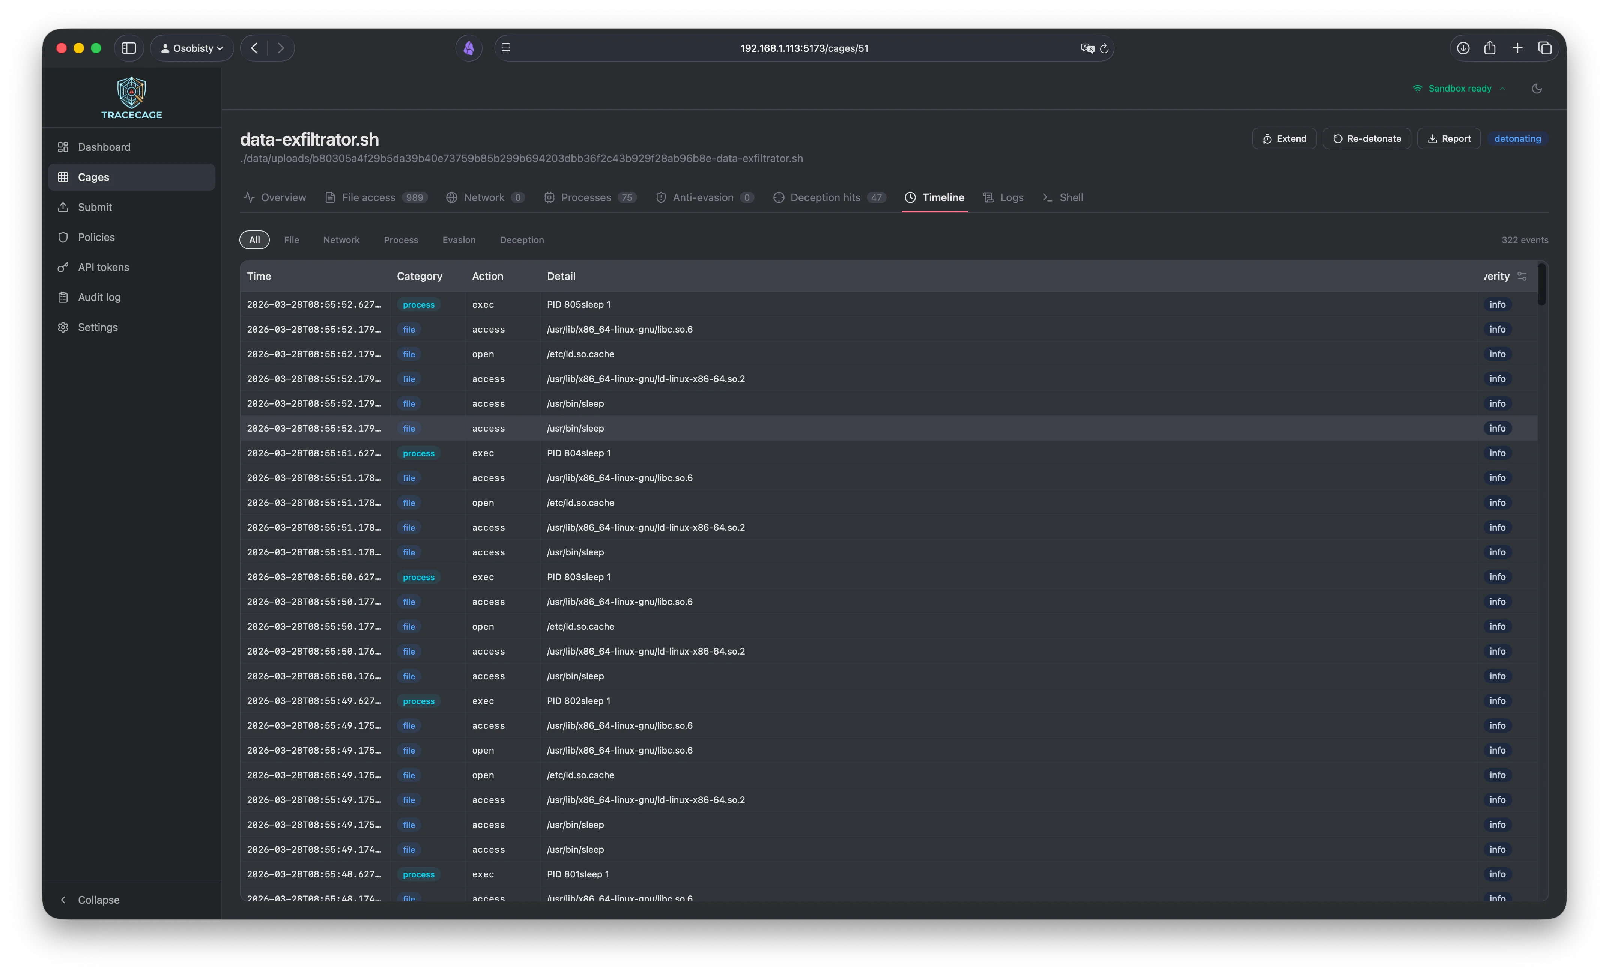This screenshot has height=975, width=1609.
Task: Toggle dark mode moon icon
Action: 1537,89
